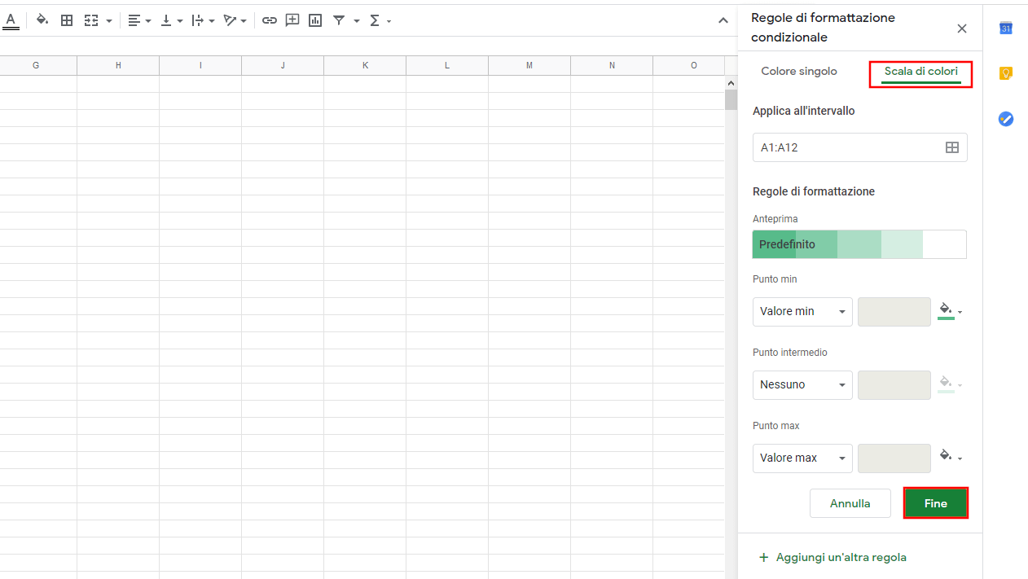Open horizontal align options
The image size is (1028, 579).
click(139, 20)
